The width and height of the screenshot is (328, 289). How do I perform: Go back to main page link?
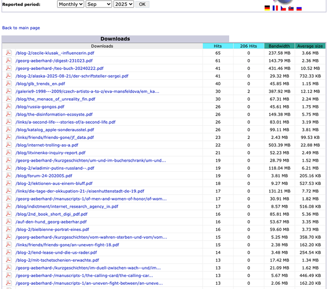pyautogui.click(x=21, y=28)
